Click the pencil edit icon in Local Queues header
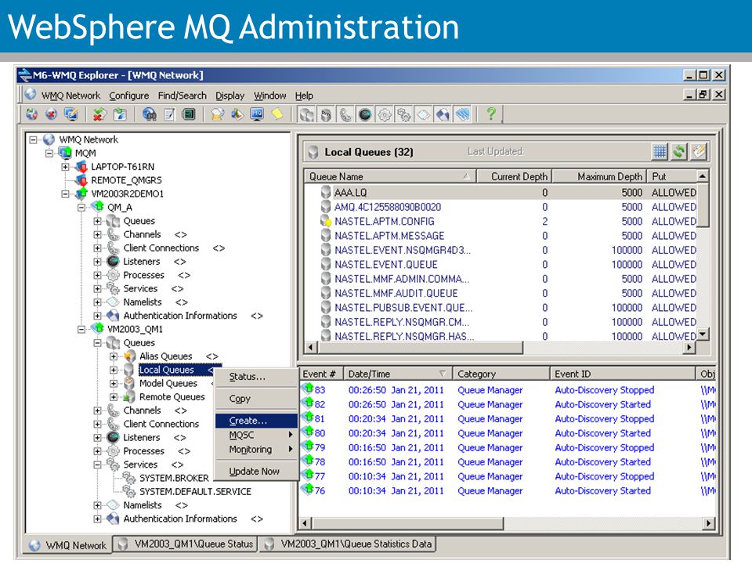This screenshot has height=564, width=752. pos(699,152)
